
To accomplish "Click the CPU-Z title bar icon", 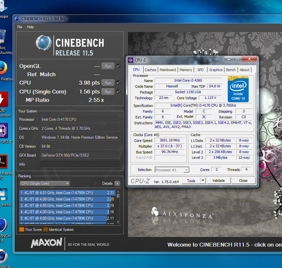I will click(x=131, y=60).
